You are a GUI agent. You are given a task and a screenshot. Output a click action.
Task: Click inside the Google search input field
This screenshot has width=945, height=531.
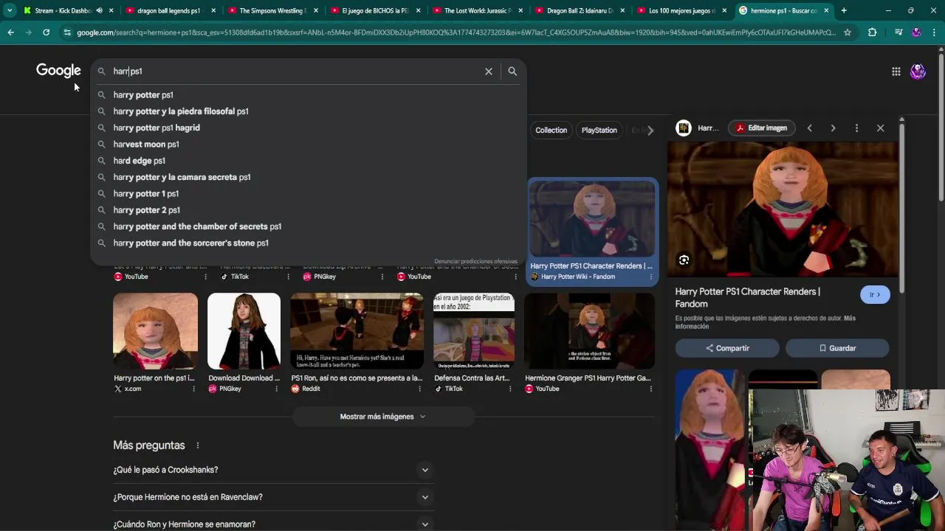(294, 72)
